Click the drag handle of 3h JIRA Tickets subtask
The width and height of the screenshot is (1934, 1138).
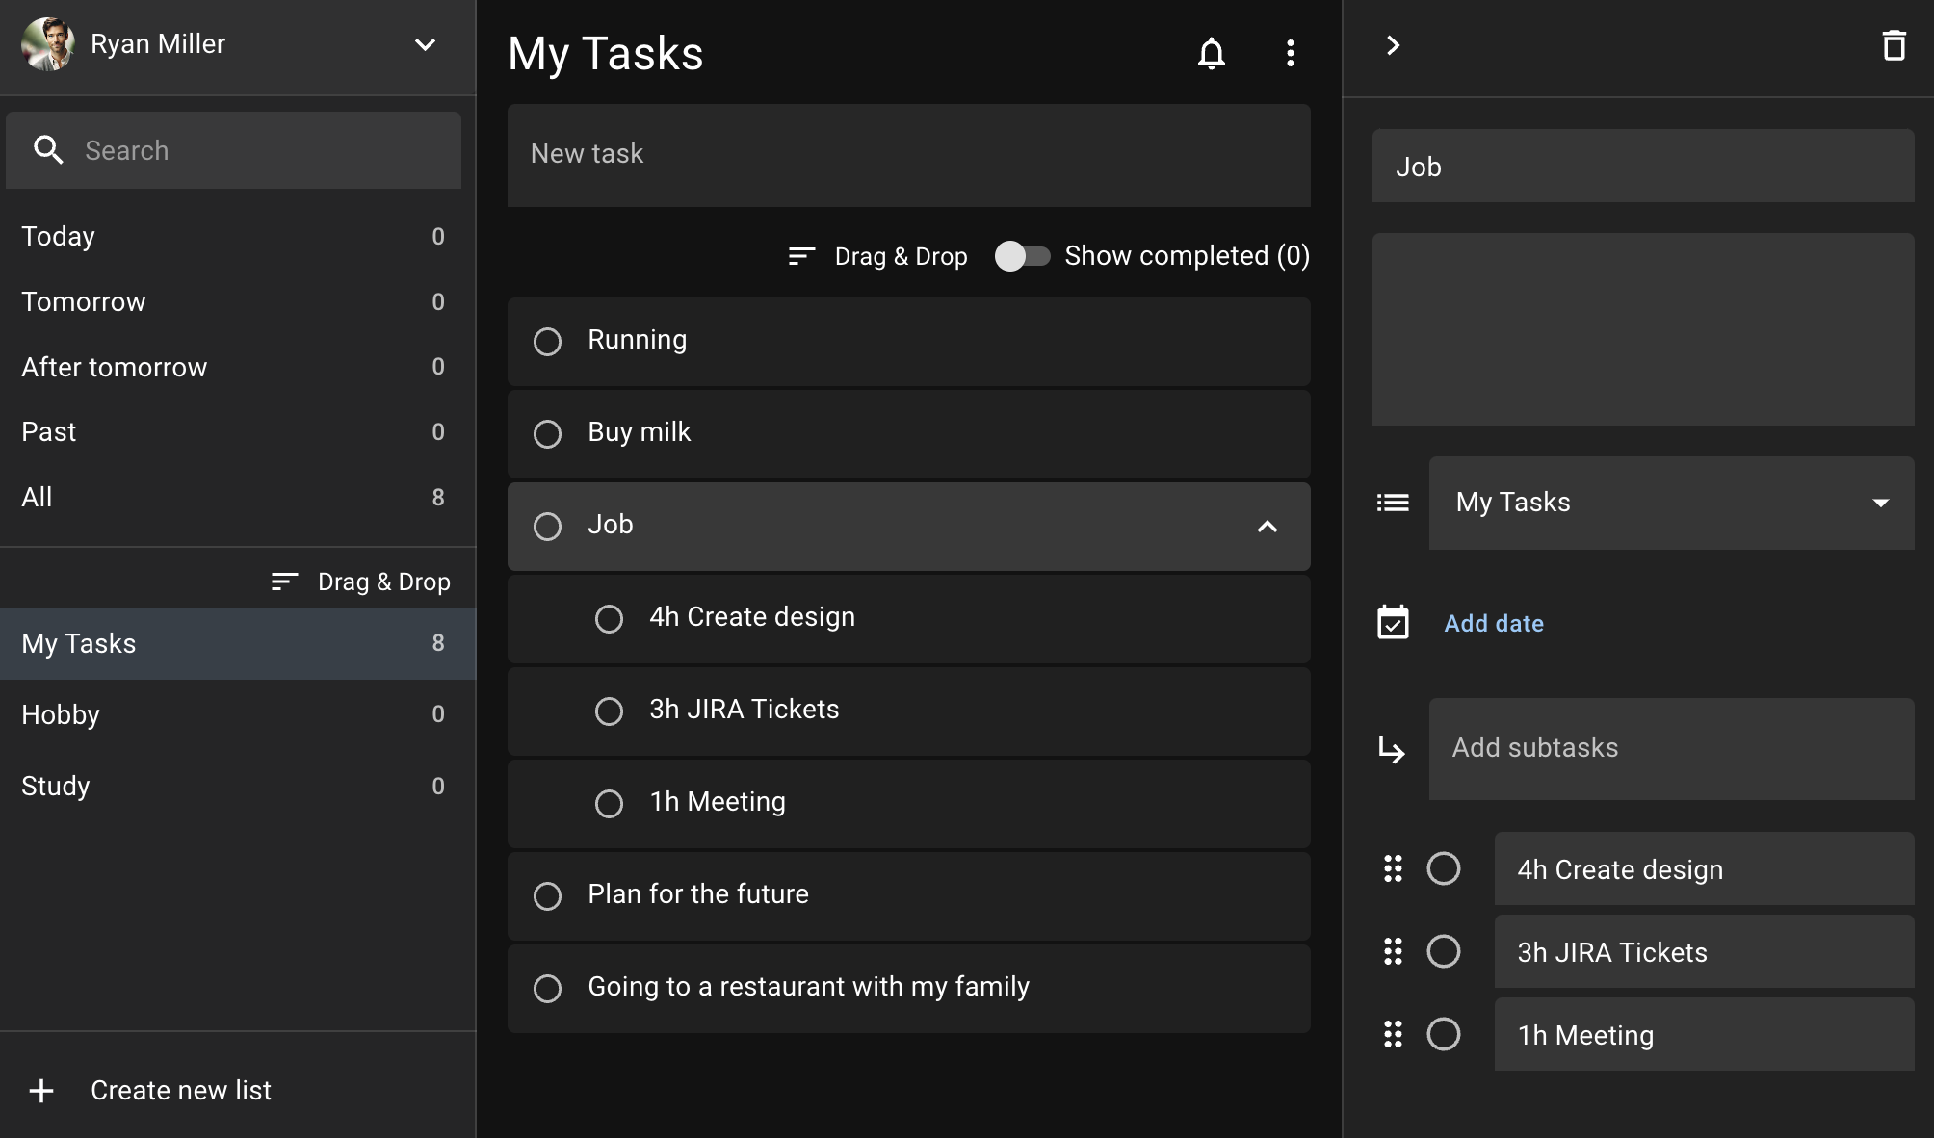point(1392,952)
